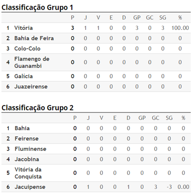Click Jacuipense team name
The image size is (193, 194).
coord(30,187)
